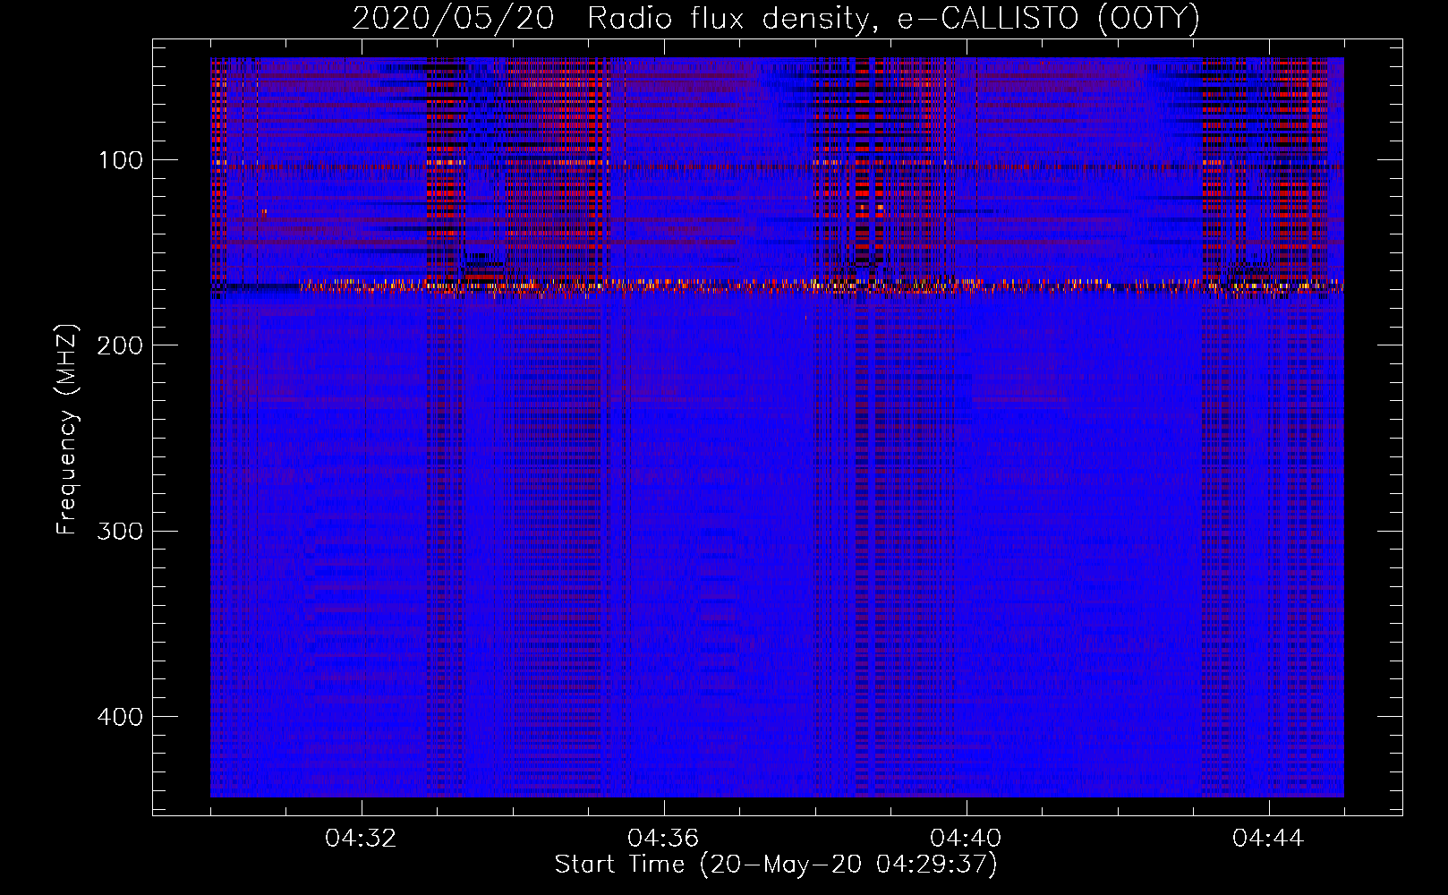Screen dimensions: 1448x895
Task: Click the 04:40 time tick label
Action: 966,839
